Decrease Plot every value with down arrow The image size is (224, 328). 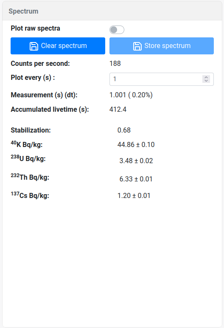pyautogui.click(x=206, y=81)
